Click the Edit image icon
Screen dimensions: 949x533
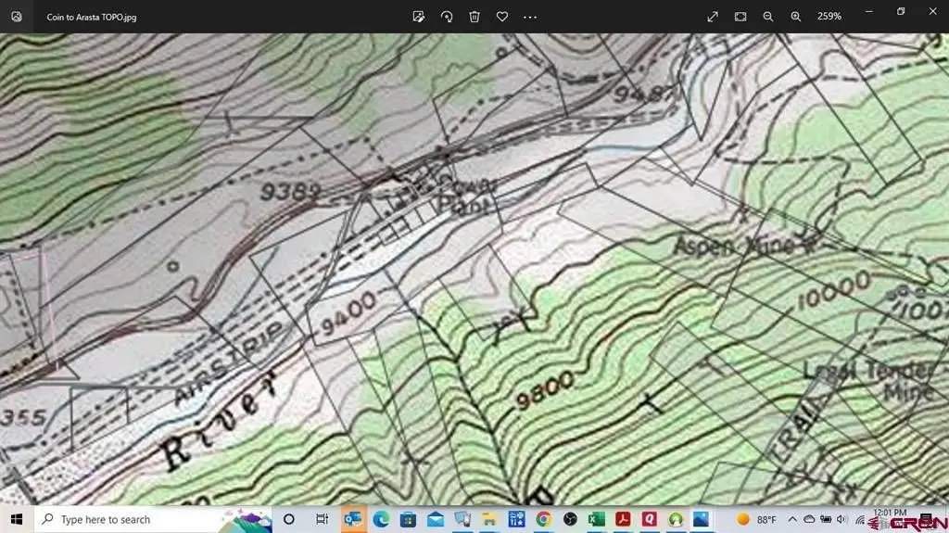419,17
